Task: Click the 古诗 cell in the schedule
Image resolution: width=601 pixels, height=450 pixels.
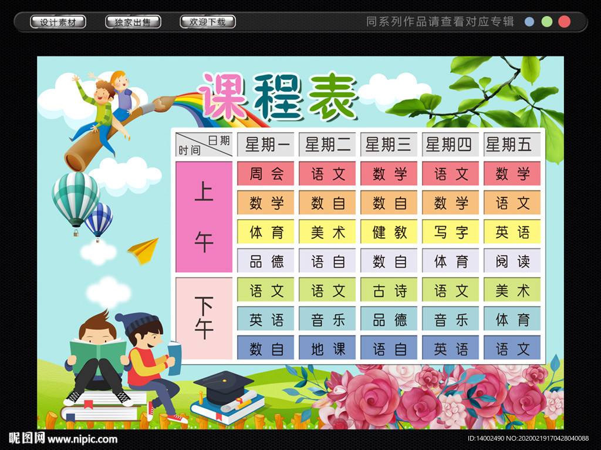Action: pos(389,290)
